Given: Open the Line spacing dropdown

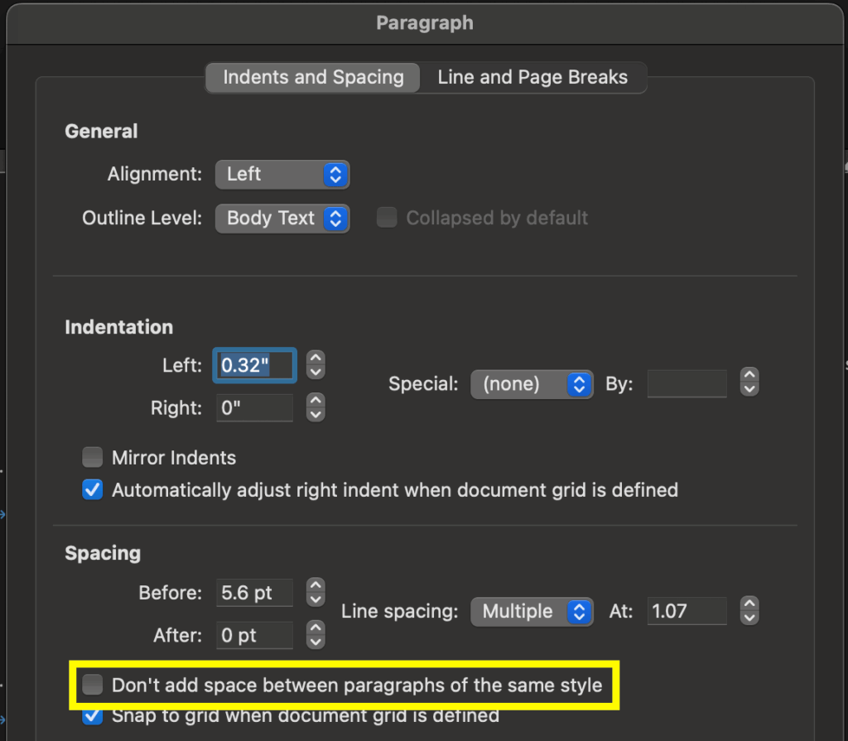Looking at the screenshot, I should pos(532,612).
